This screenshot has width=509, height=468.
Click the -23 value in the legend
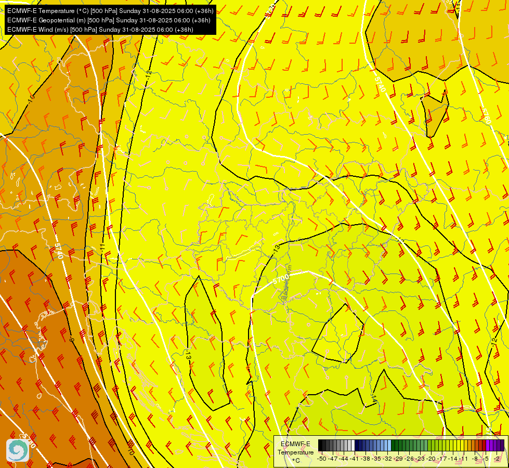(420, 459)
